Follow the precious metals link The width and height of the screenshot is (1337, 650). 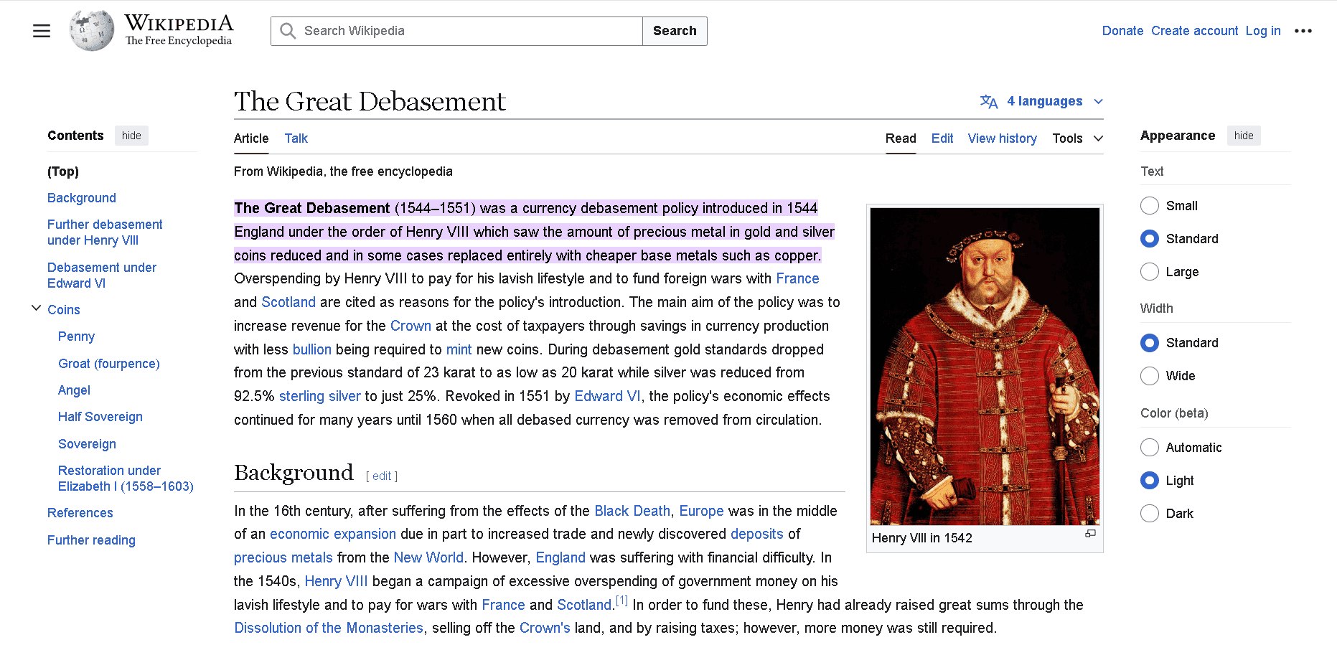click(283, 557)
